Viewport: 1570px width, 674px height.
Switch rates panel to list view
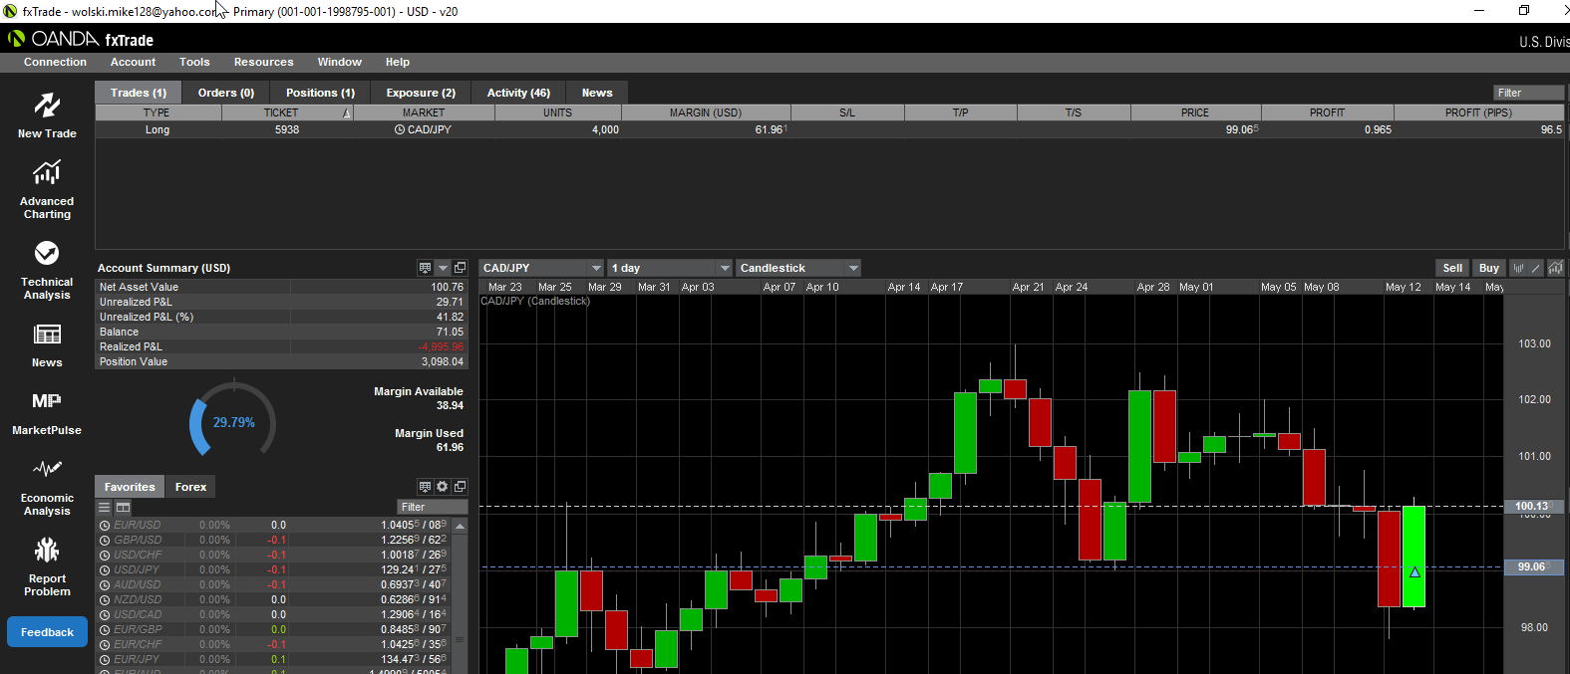[104, 507]
